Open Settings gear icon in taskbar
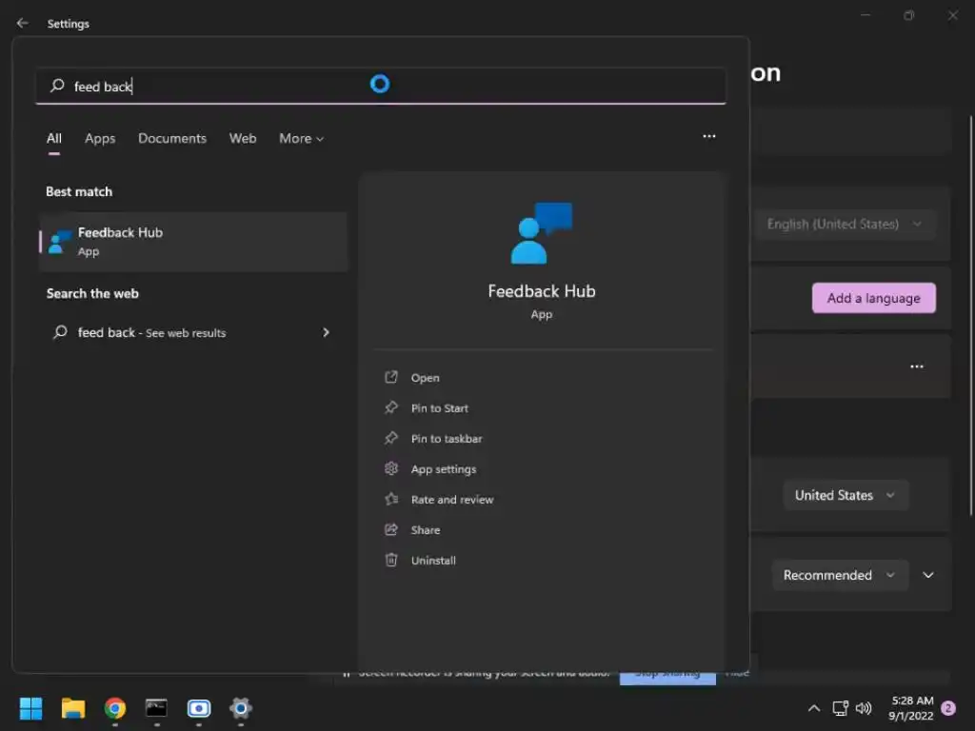Viewport: 975px width, 731px height. pyautogui.click(x=241, y=708)
